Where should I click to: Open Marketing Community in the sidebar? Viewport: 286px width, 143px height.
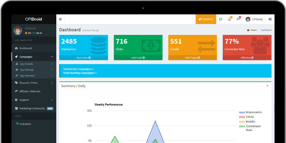tap(34, 108)
